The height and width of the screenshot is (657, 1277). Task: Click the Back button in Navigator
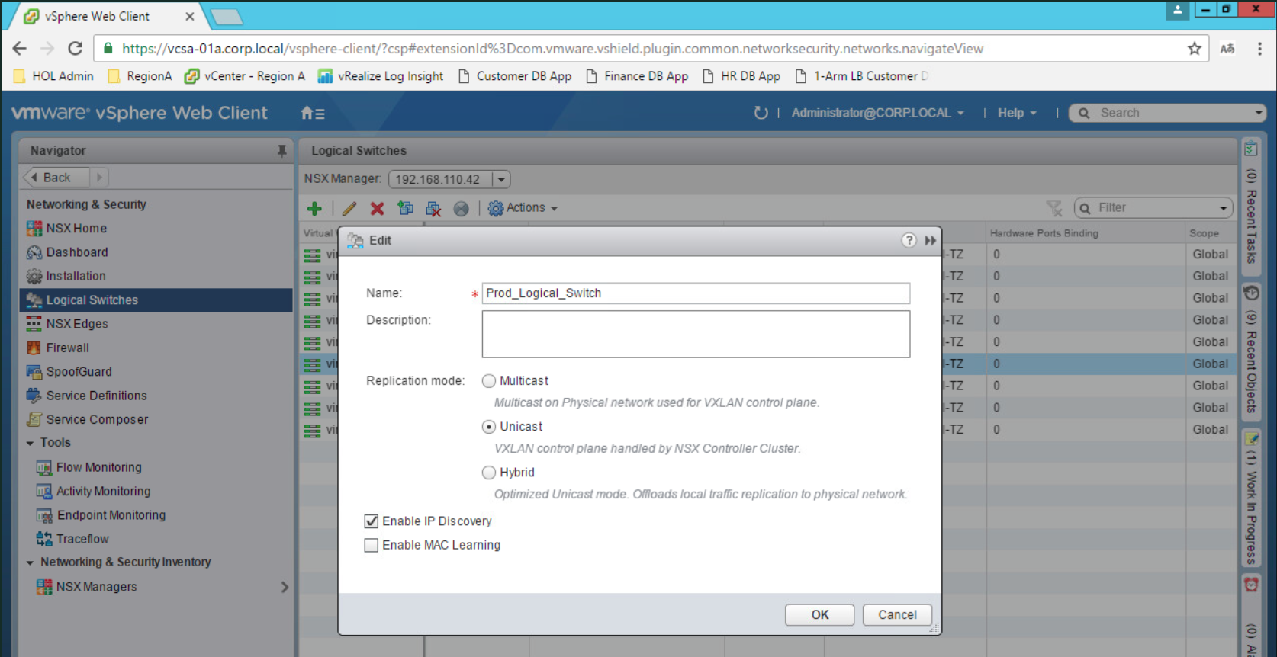(x=56, y=178)
